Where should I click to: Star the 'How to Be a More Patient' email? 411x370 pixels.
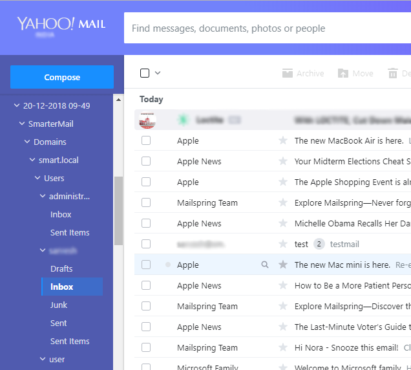pos(283,285)
